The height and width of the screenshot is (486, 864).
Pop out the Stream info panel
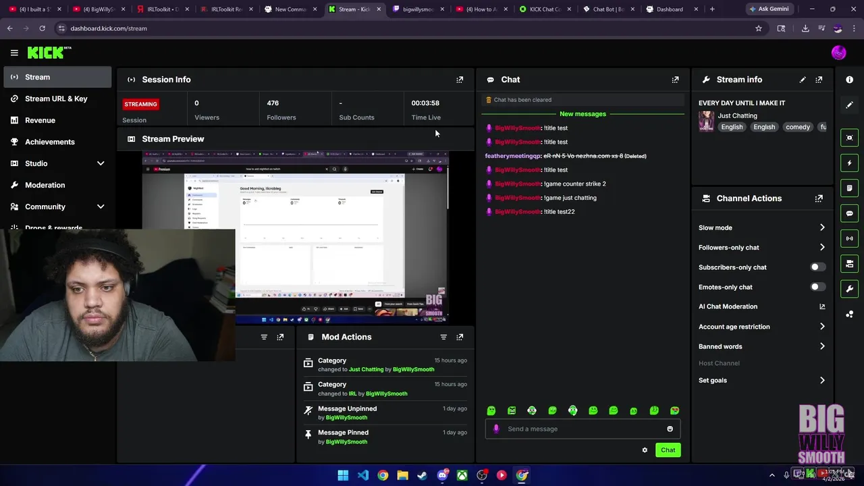point(819,80)
